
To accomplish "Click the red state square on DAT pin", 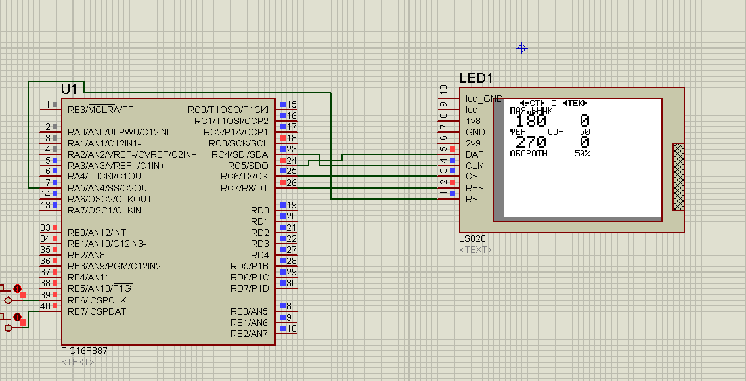I will click(452, 149).
